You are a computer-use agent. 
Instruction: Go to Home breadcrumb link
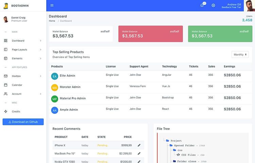coord(52,21)
